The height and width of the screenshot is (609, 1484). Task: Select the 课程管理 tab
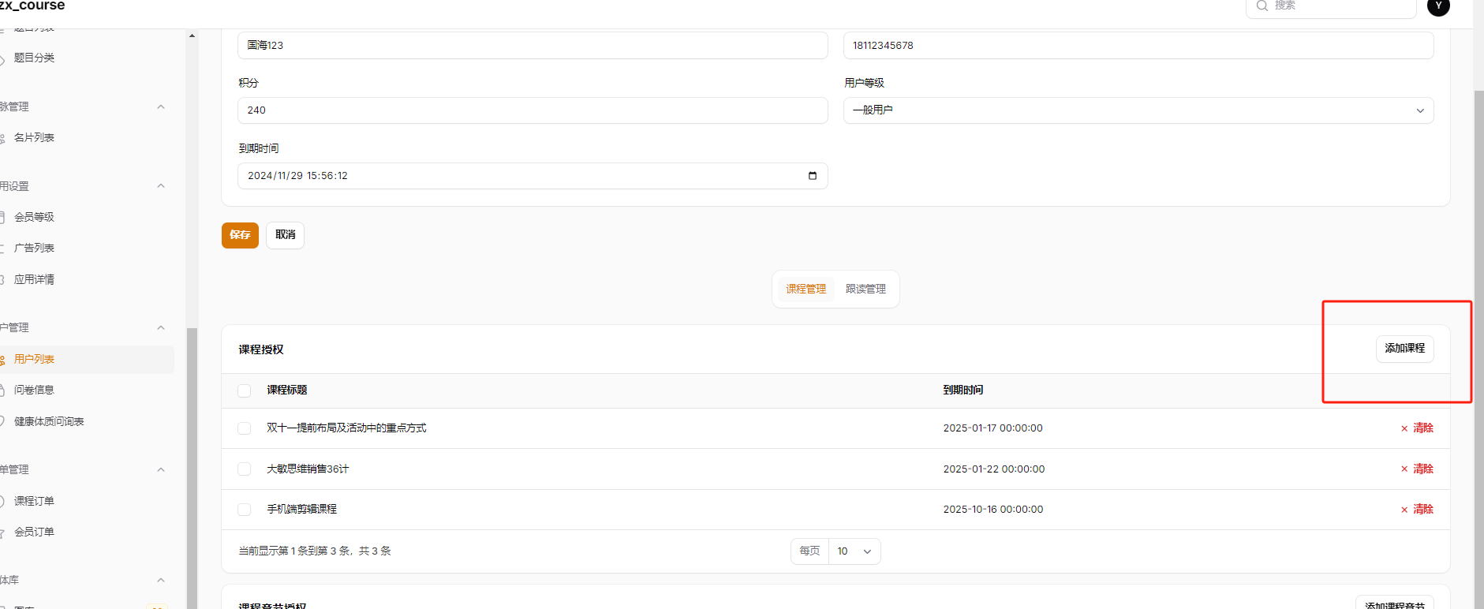coord(806,290)
